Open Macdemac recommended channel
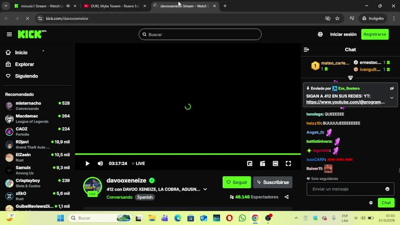The height and width of the screenshot is (225, 400). tap(37, 119)
